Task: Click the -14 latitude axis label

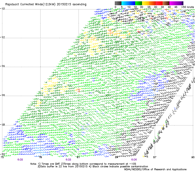Action: 2,66
